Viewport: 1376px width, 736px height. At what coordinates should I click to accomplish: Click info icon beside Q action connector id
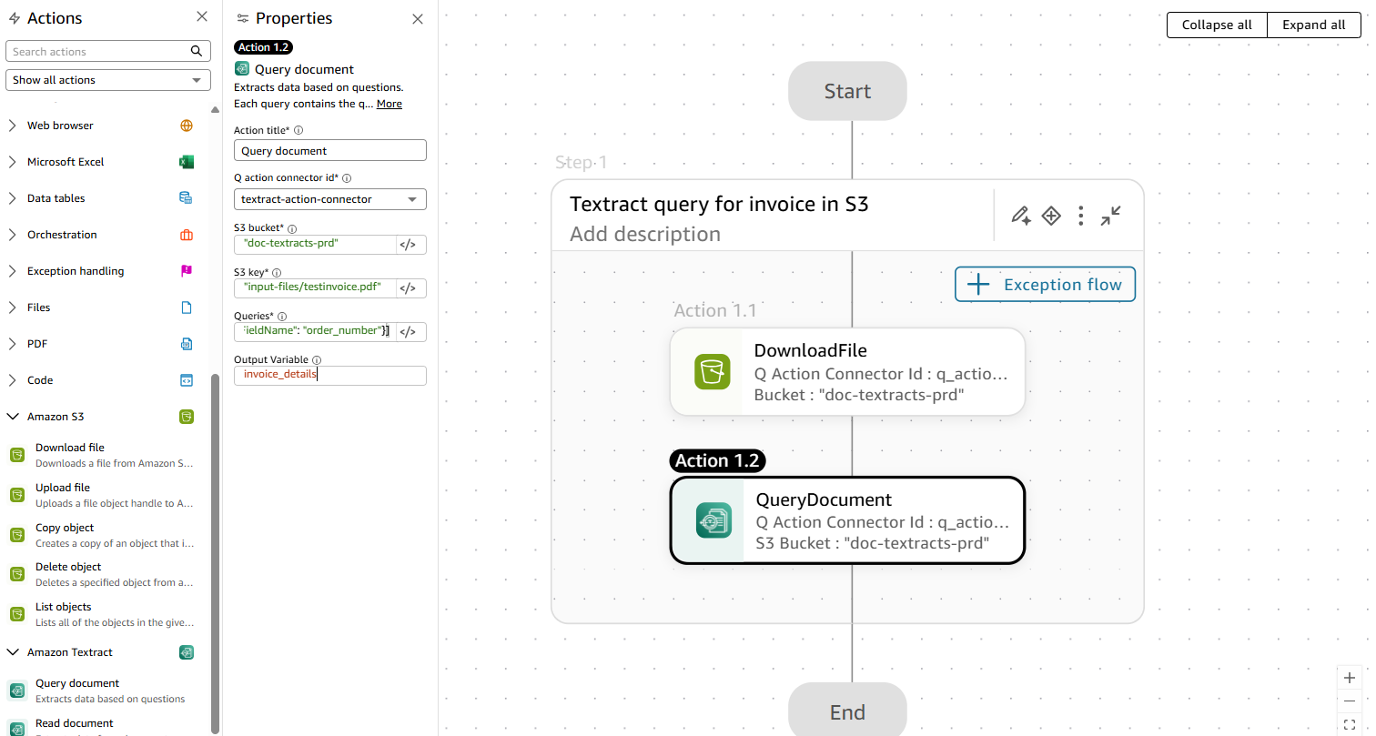pyautogui.click(x=347, y=178)
